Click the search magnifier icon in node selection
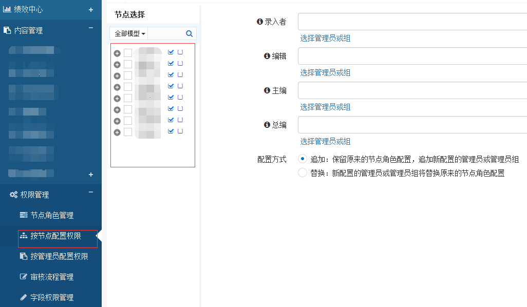 pos(189,33)
